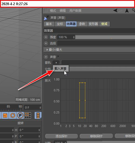Toggle the 强度 animation dot
The image size is (135, 143).
tap(46, 37)
